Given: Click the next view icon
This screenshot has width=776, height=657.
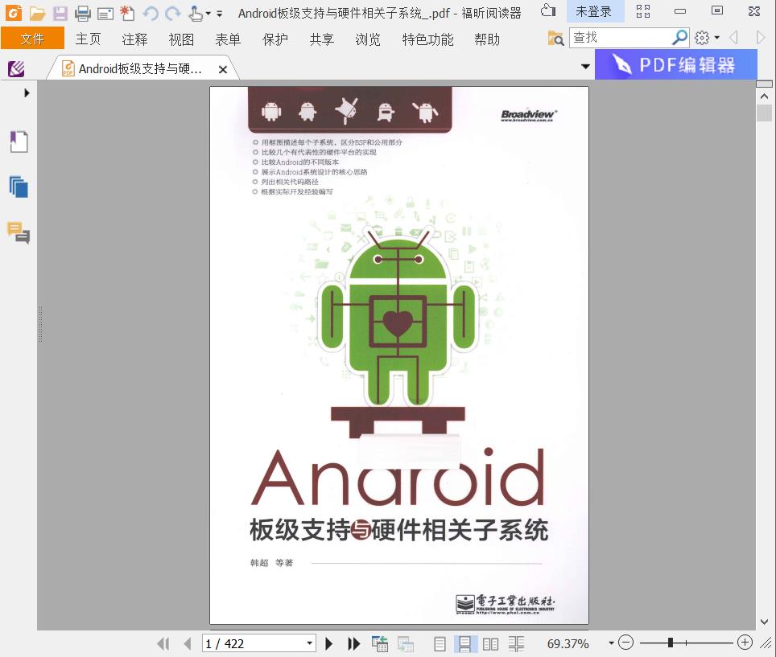Looking at the screenshot, I should click(x=406, y=643).
